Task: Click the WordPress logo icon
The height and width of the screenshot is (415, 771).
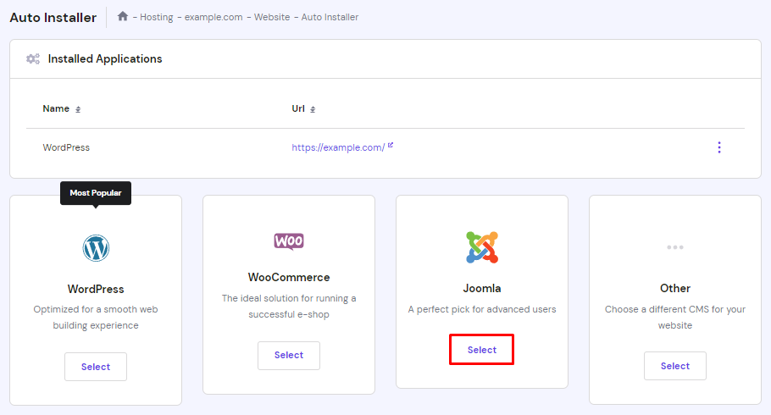Action: [x=96, y=248]
